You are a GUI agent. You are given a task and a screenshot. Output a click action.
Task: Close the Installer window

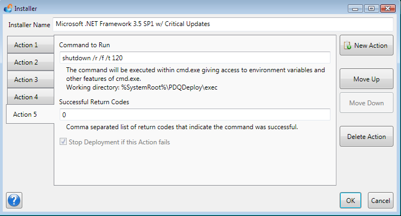coord(387,9)
